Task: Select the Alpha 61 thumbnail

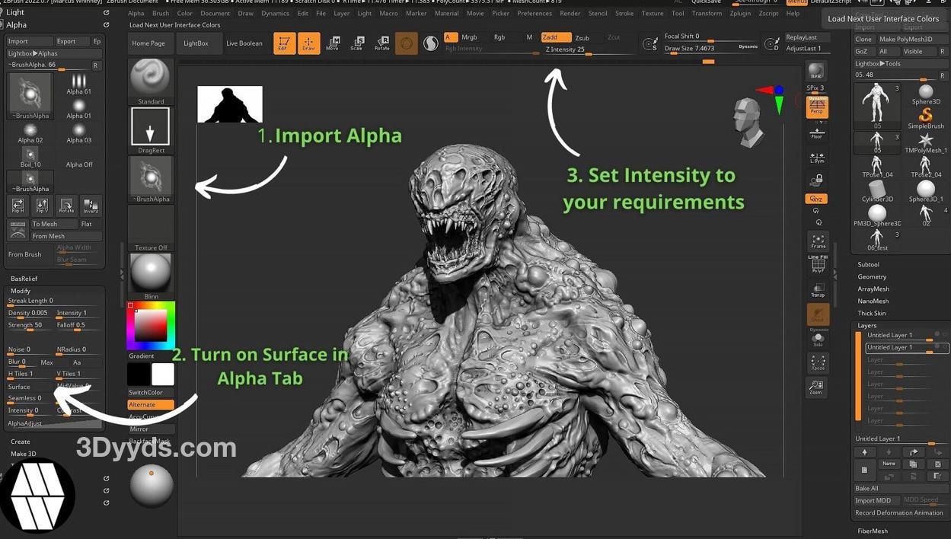Action: pyautogui.click(x=78, y=84)
